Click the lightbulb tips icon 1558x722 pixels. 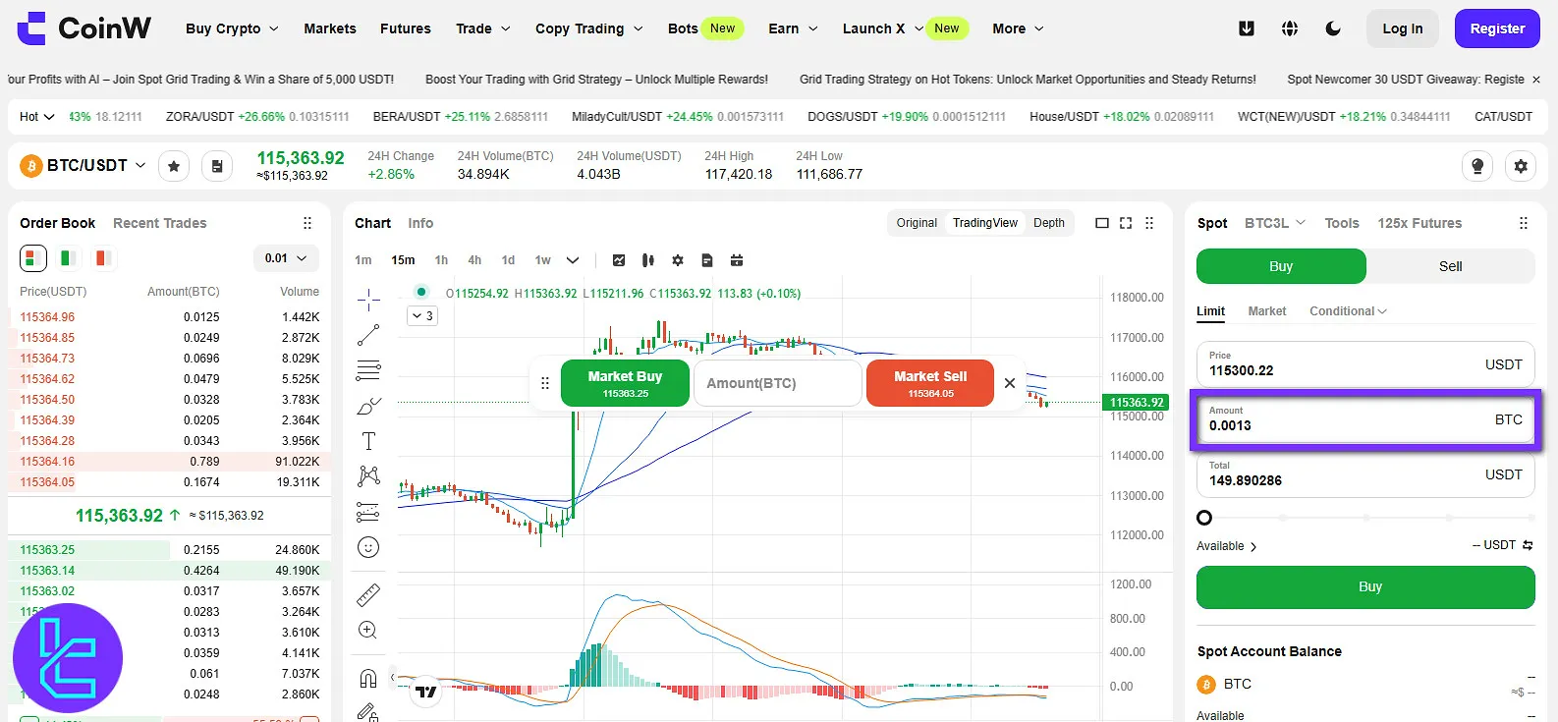tap(1477, 166)
